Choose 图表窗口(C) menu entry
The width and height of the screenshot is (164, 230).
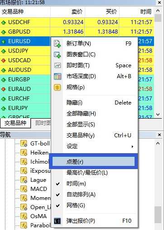[x=94, y=55]
